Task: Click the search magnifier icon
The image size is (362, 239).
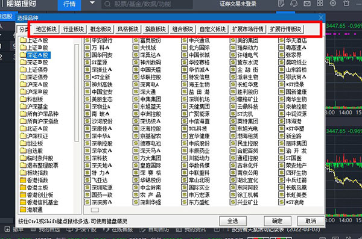Action: click(107, 4)
